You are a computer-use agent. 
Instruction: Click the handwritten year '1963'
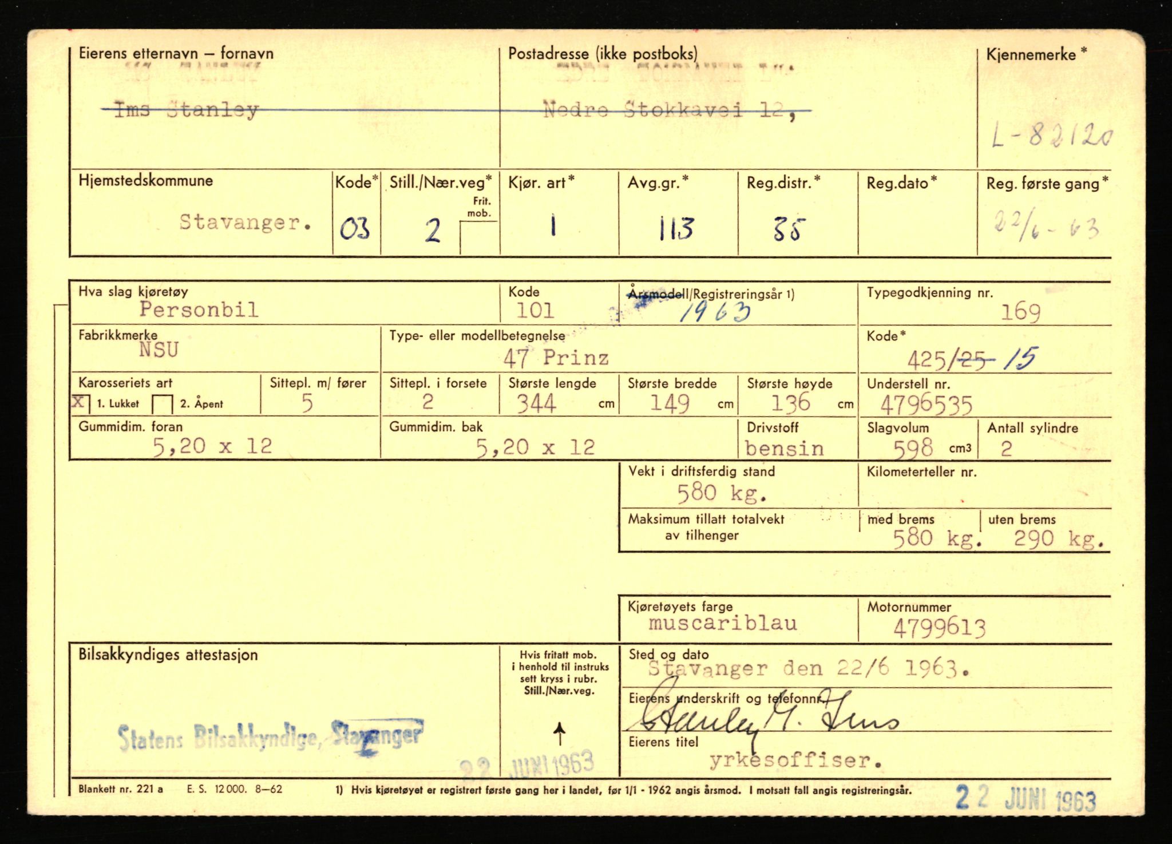pos(715,312)
